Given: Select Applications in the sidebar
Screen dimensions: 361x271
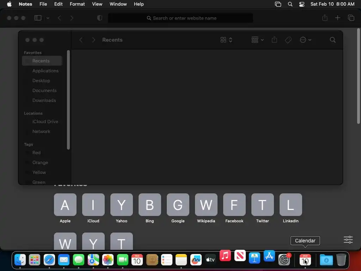Looking at the screenshot, I should (42, 71).
